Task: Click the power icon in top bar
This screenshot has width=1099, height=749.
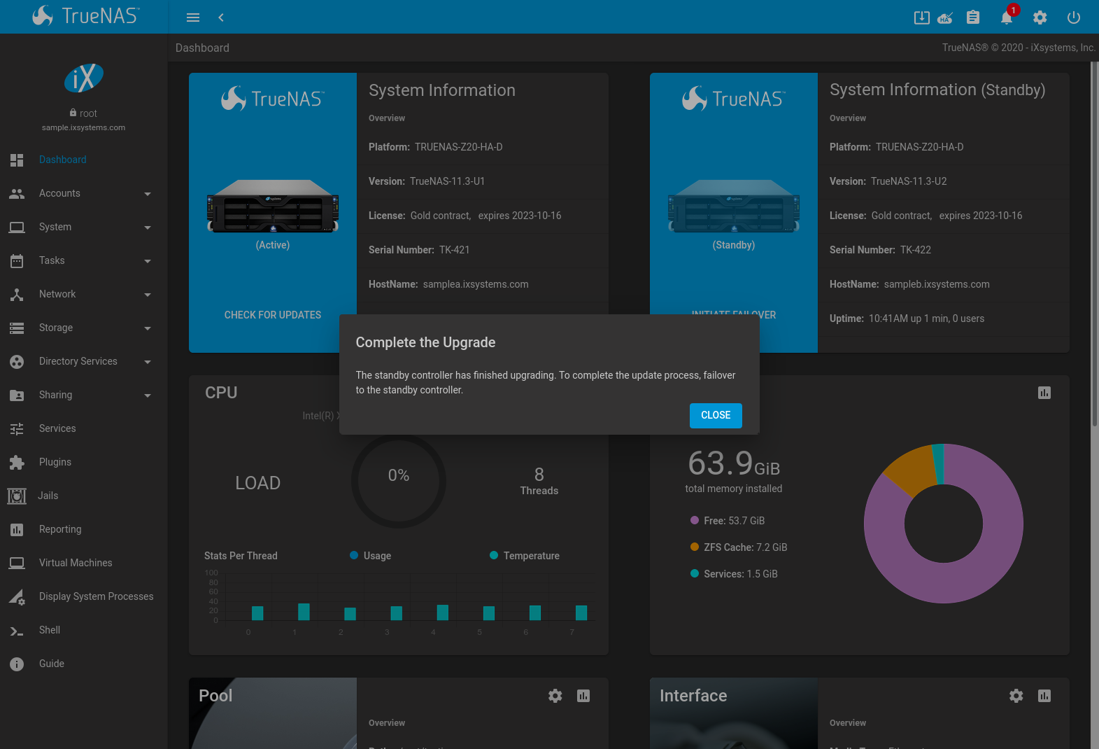Action: point(1074,17)
